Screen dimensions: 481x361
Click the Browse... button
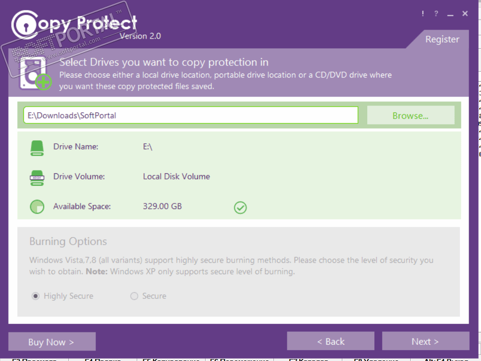pos(410,115)
